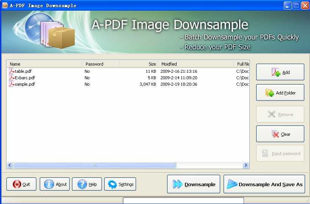The width and height of the screenshot is (310, 204).
Task: Click the scrollbar left arrow
Action: pos(10,165)
